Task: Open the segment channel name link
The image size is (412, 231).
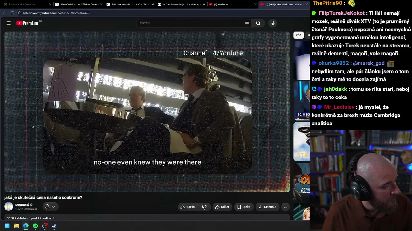Action: click(22, 205)
